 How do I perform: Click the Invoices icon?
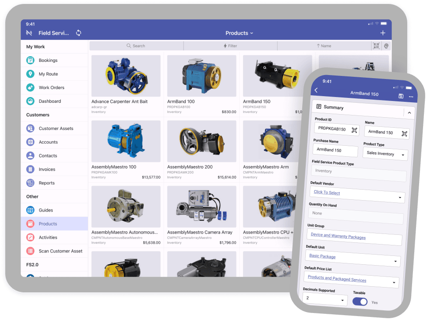30,169
